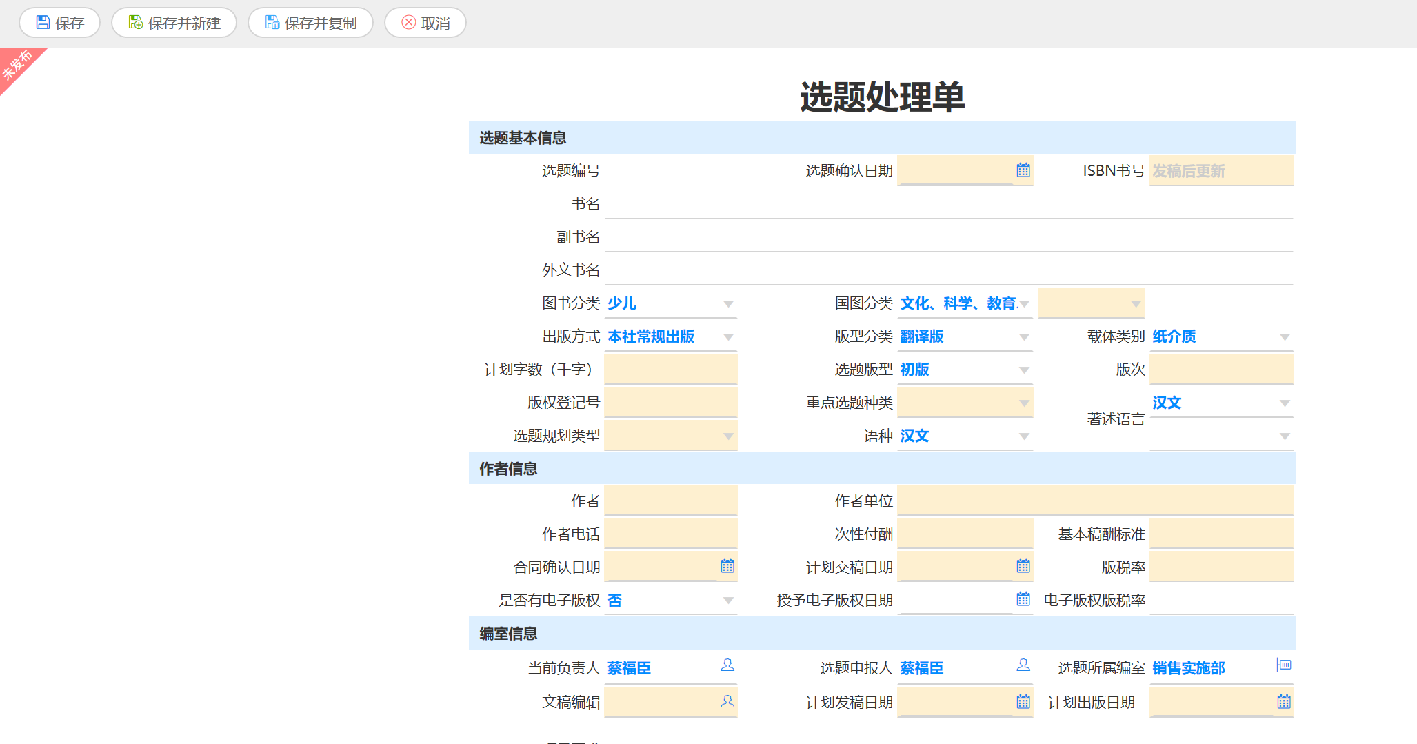Open calendar for 合同确认日期
Screen dimensions: 1417x744
tap(727, 566)
